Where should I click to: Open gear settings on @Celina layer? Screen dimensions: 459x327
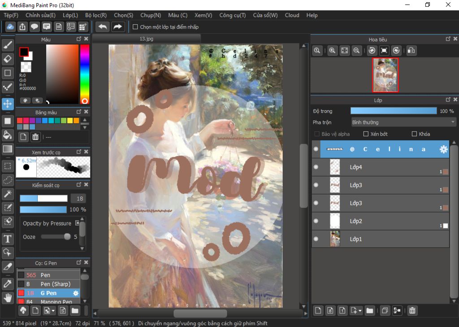(x=443, y=149)
